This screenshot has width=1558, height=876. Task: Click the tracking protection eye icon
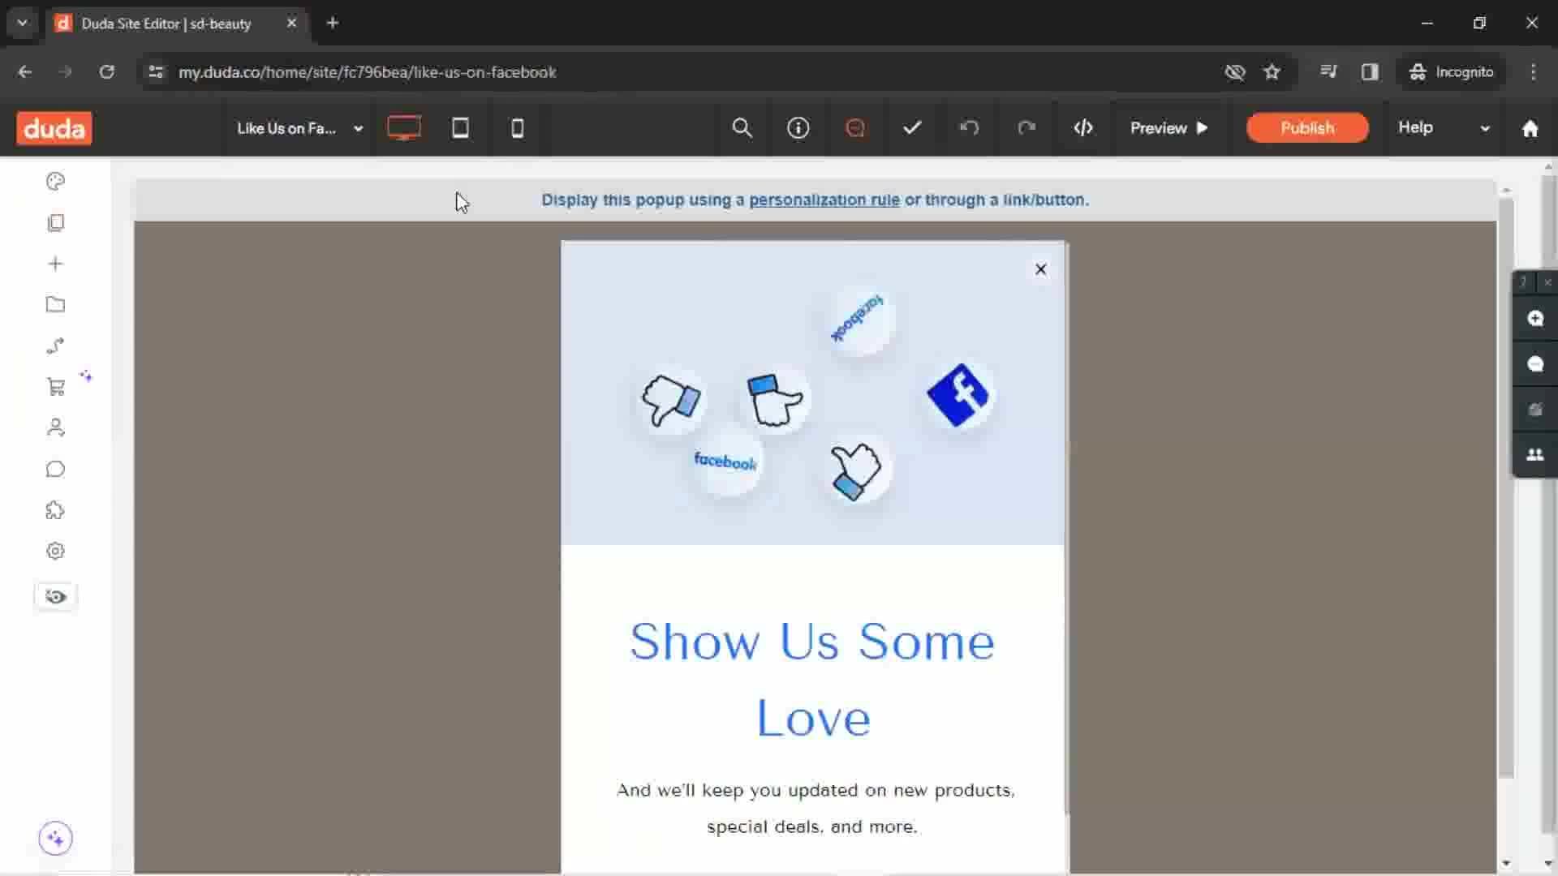click(1234, 72)
